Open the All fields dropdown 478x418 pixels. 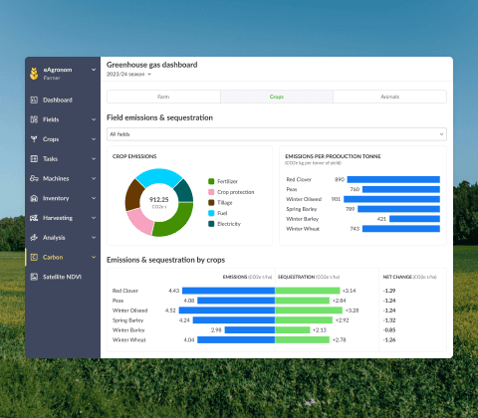tap(277, 134)
